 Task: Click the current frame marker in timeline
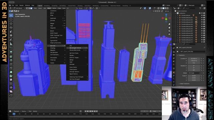tap(14, 114)
